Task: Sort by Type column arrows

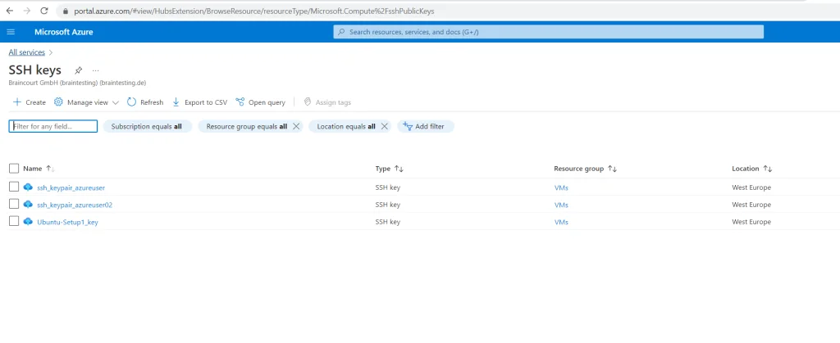Action: [x=399, y=169]
